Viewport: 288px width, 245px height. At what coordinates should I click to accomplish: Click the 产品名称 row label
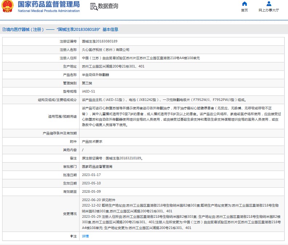[70, 75]
